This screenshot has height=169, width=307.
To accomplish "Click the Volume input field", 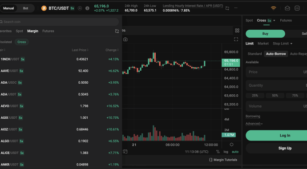I will click(276, 106).
